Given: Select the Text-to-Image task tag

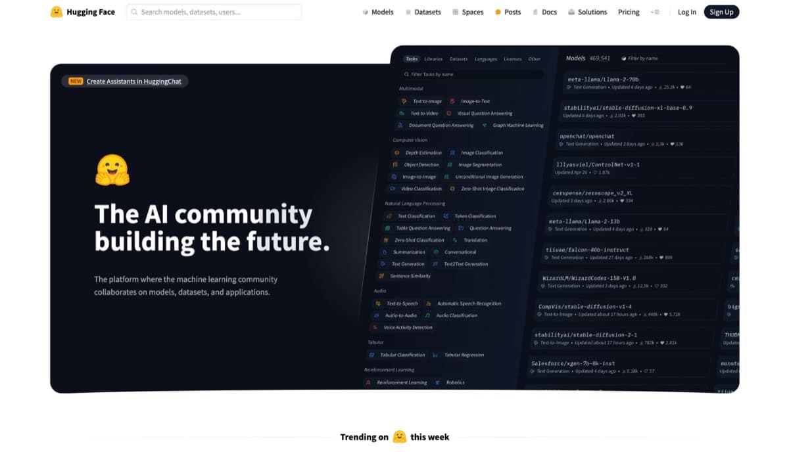Looking at the screenshot, I should point(422,101).
